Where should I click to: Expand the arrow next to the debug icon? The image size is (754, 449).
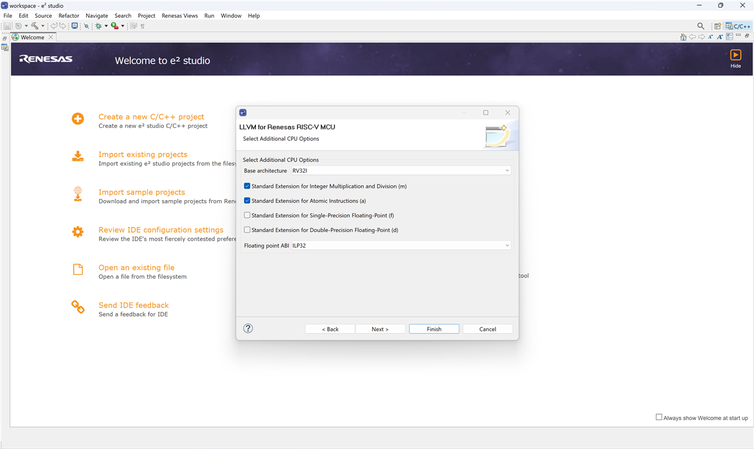tap(105, 26)
